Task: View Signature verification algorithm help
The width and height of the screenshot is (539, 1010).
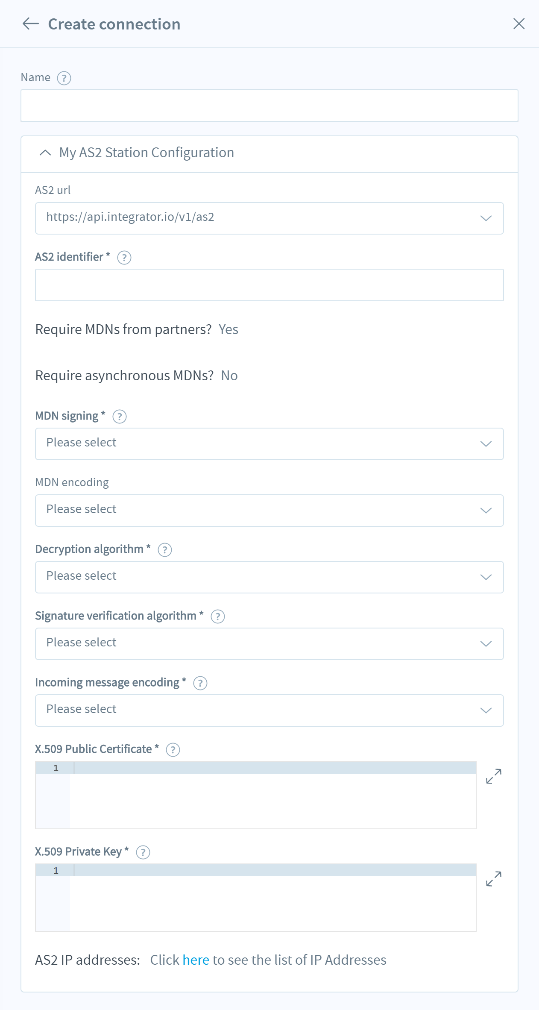Action: 217,617
